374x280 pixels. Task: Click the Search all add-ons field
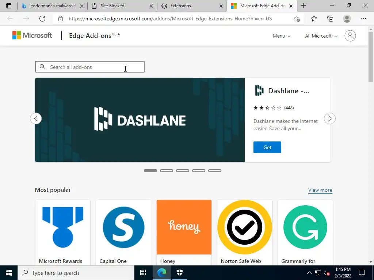click(x=90, y=67)
